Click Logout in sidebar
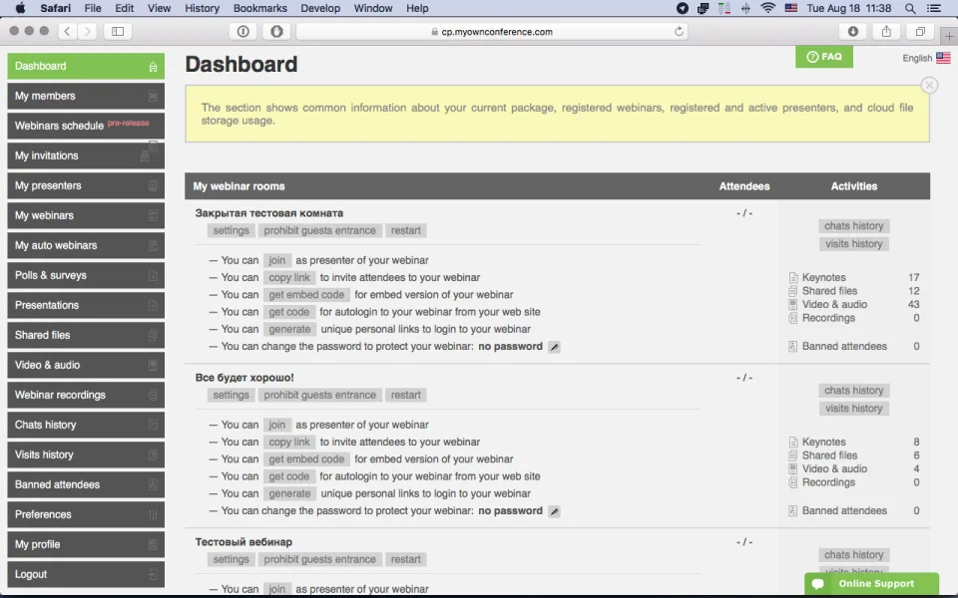Screen dimensions: 958x598 pos(86,574)
